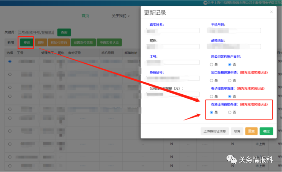The width and height of the screenshot is (282, 172).
Task: Select the first row's radio button in table
Action: [10, 61]
